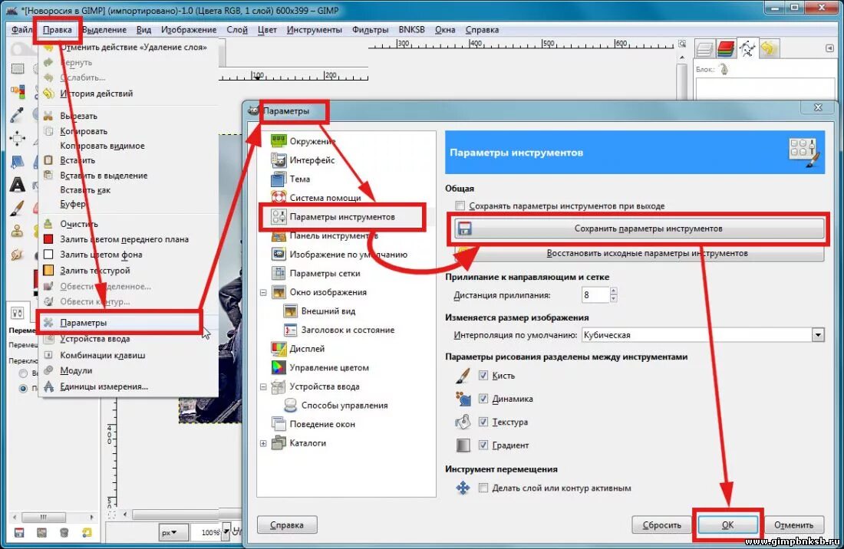
Task: Click the Справка button in dialog
Action: pyautogui.click(x=287, y=524)
